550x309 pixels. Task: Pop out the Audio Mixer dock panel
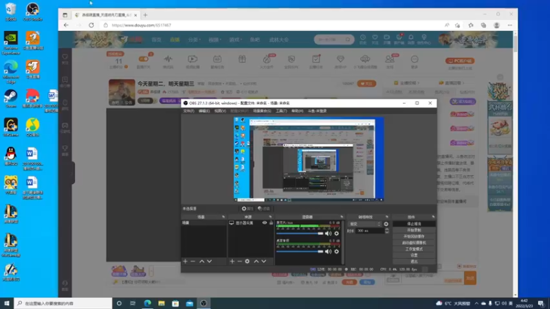341,217
